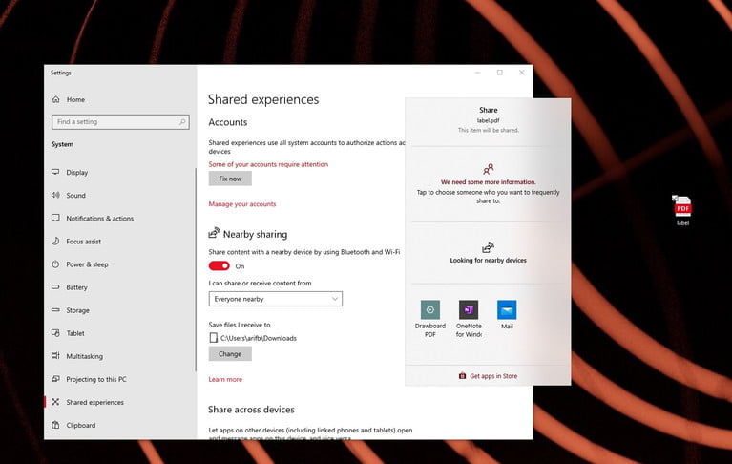Open the Drawboard PDF app icon

(430, 310)
